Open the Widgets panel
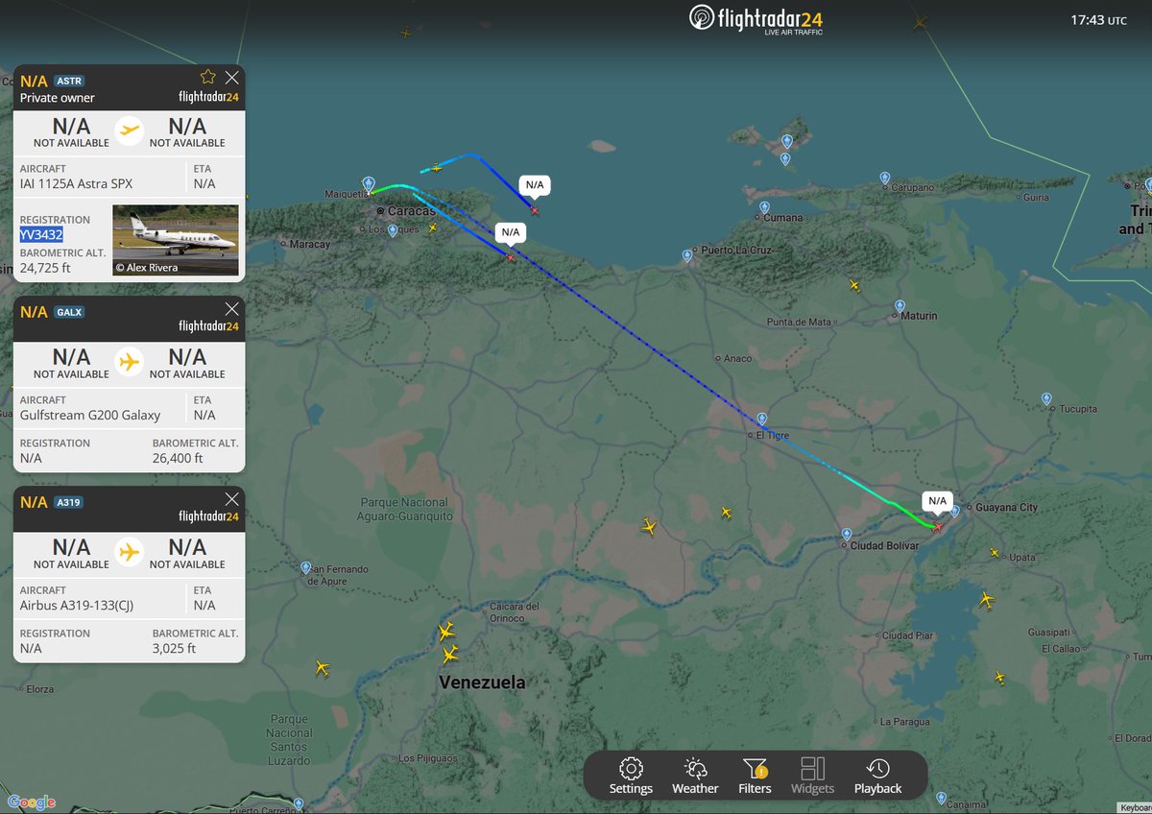This screenshot has width=1152, height=814. pyautogui.click(x=812, y=776)
